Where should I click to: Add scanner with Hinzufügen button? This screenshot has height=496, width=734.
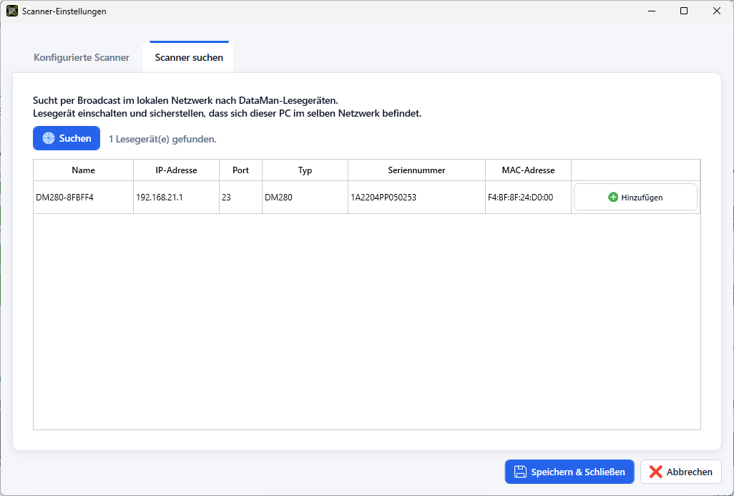(x=635, y=197)
